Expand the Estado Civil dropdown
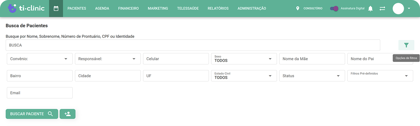The height and width of the screenshot is (126, 420). tap(244, 76)
